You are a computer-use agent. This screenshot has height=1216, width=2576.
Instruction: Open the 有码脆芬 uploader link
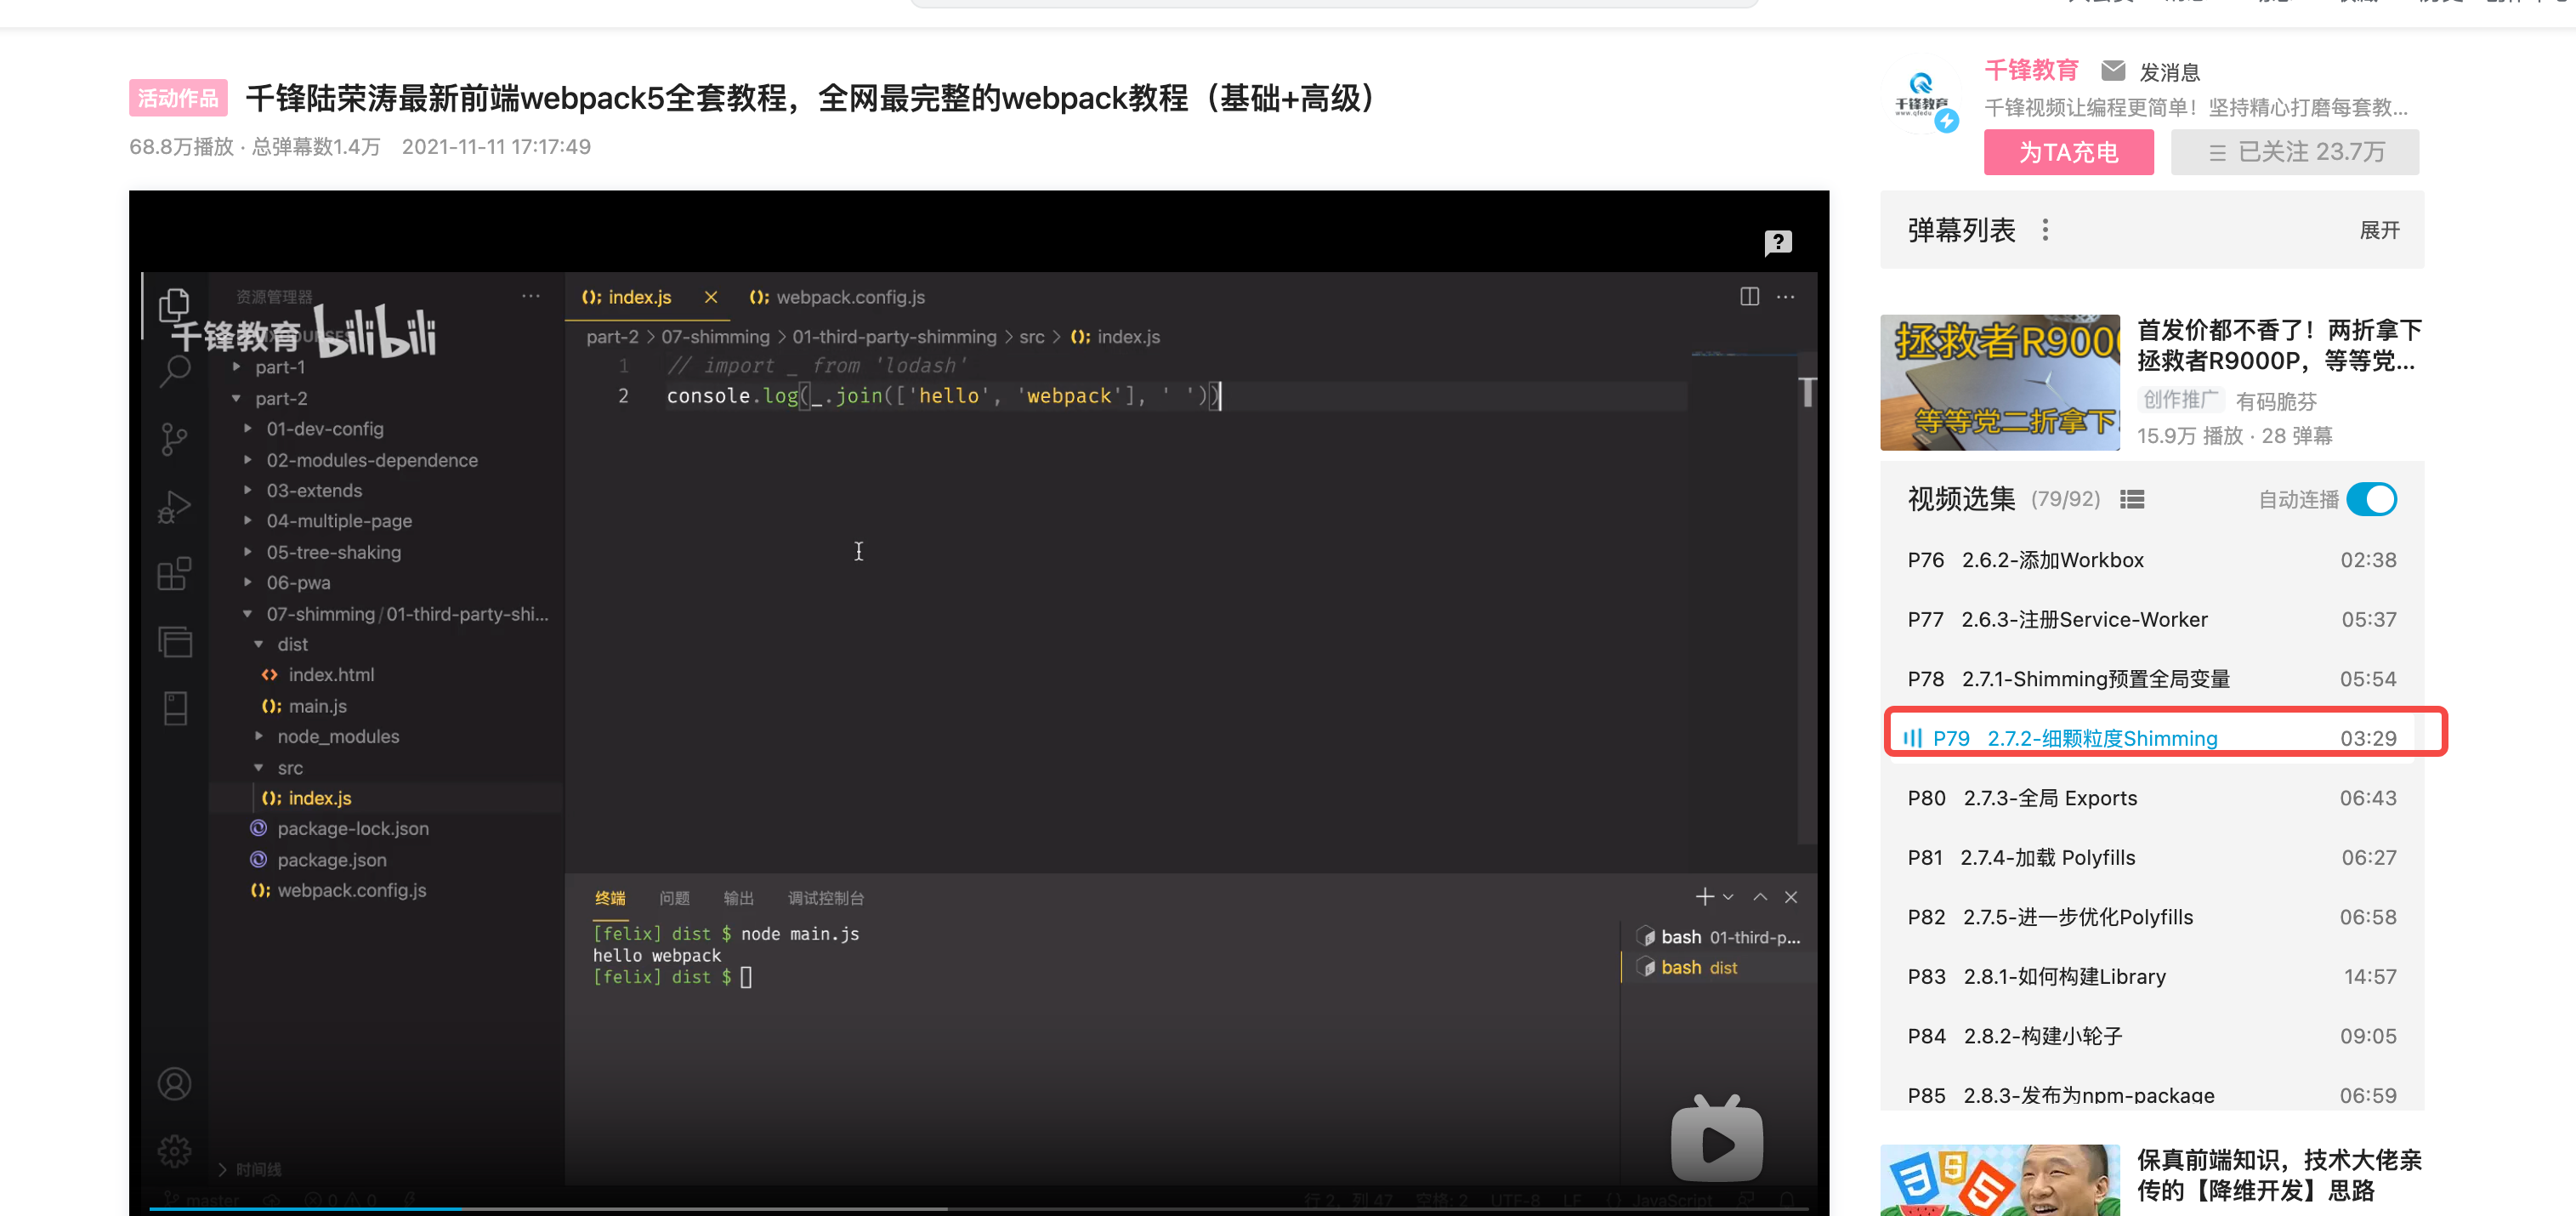(x=2276, y=401)
